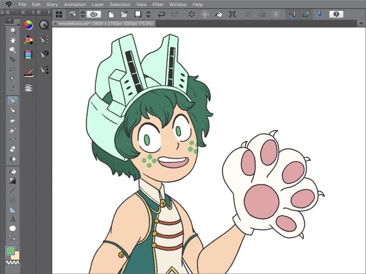Open a file with the folder icon

(124, 15)
